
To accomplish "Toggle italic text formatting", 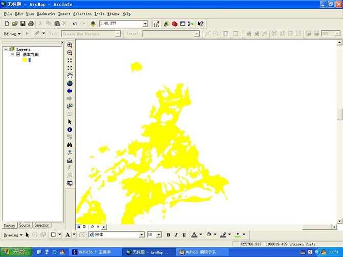I will click(176, 234).
